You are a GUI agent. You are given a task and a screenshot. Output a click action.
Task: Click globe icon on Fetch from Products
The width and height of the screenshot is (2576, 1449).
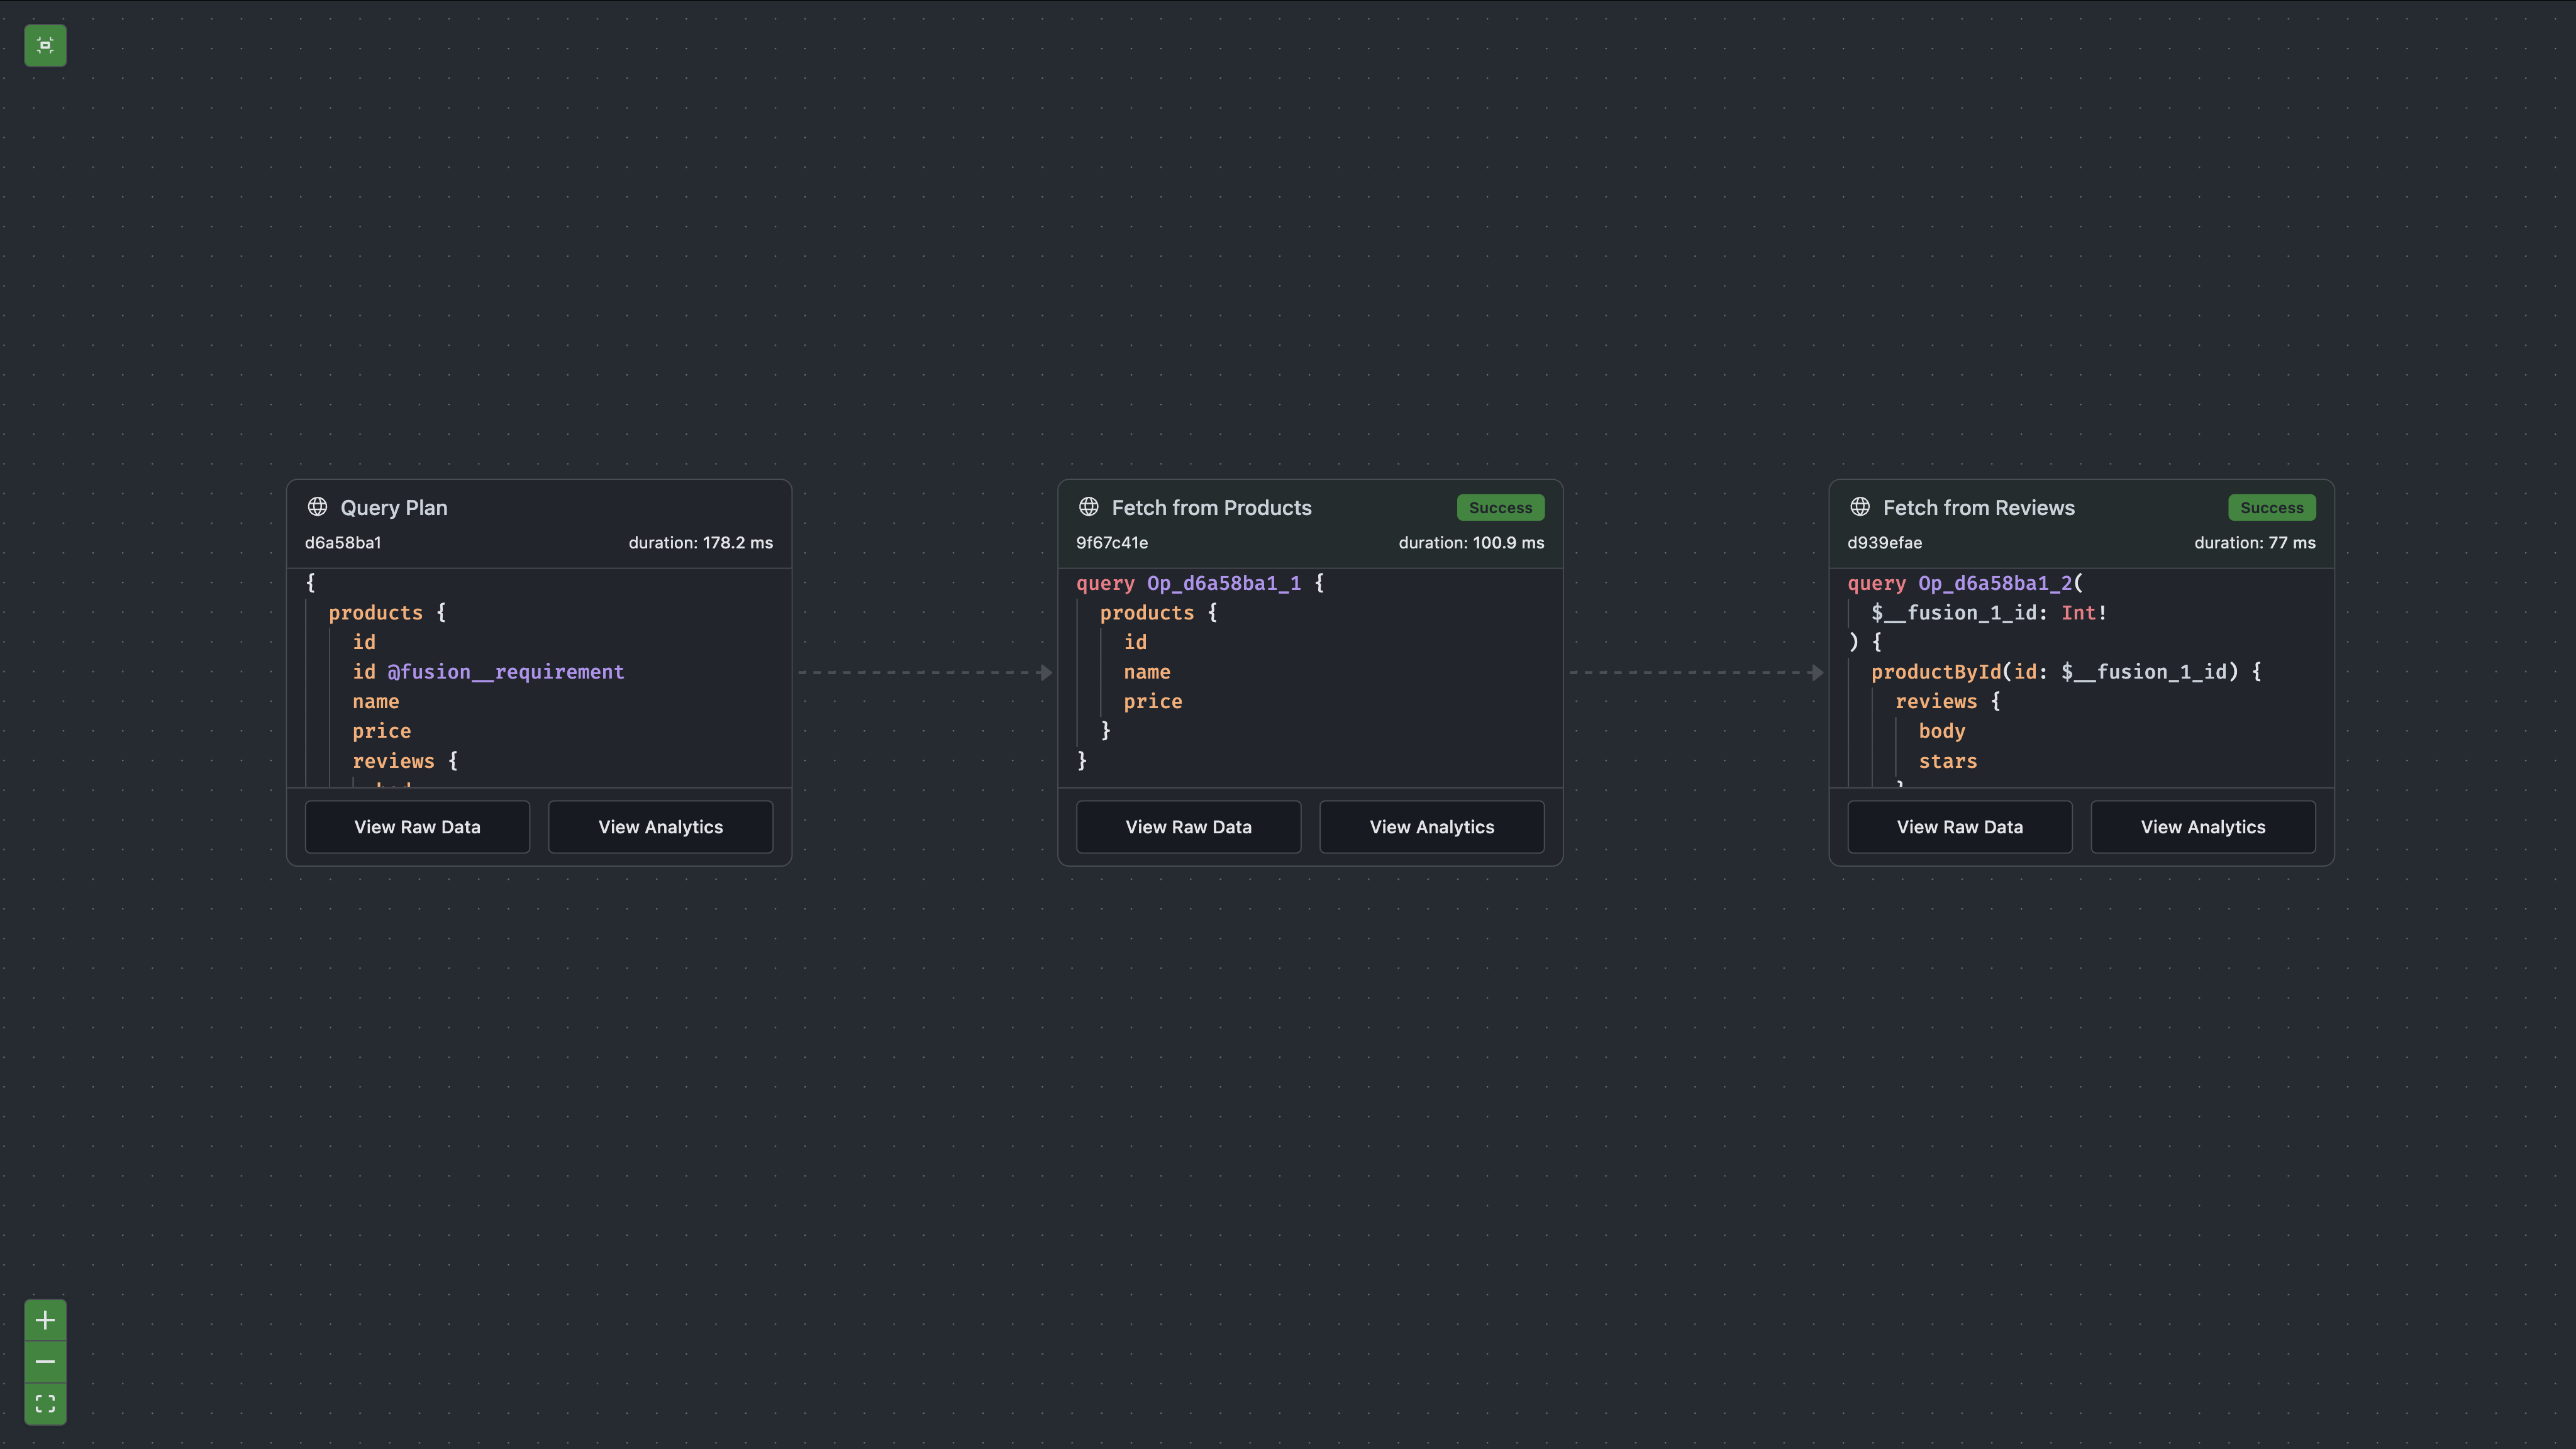[1088, 507]
